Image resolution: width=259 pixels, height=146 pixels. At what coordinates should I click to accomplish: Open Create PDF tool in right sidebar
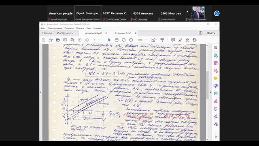(216, 71)
